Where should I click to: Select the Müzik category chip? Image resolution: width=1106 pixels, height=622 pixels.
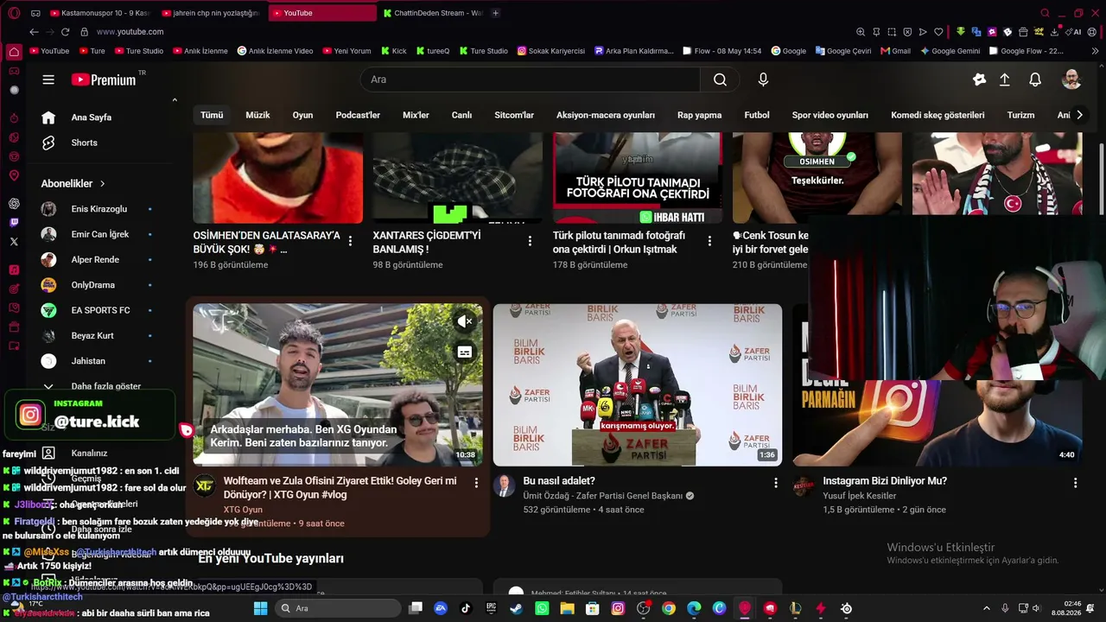[x=257, y=115]
